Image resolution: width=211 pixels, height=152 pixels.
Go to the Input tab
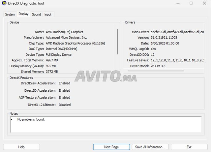(48, 15)
